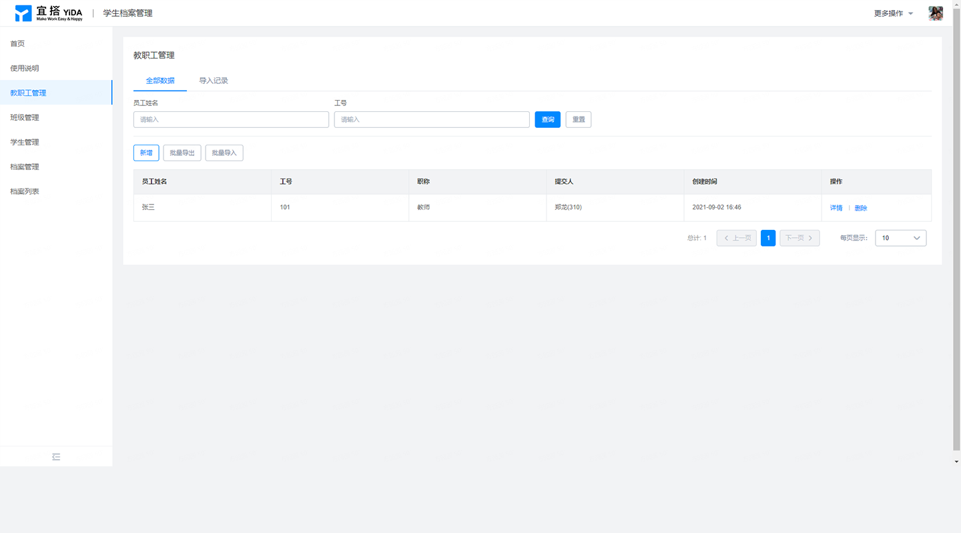
Task: Click the 工号 column header
Action: 340,182
